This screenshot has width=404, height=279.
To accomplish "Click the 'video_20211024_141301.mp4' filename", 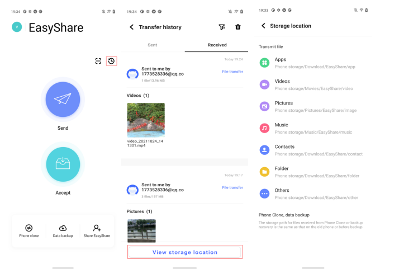I will (x=145, y=143).
